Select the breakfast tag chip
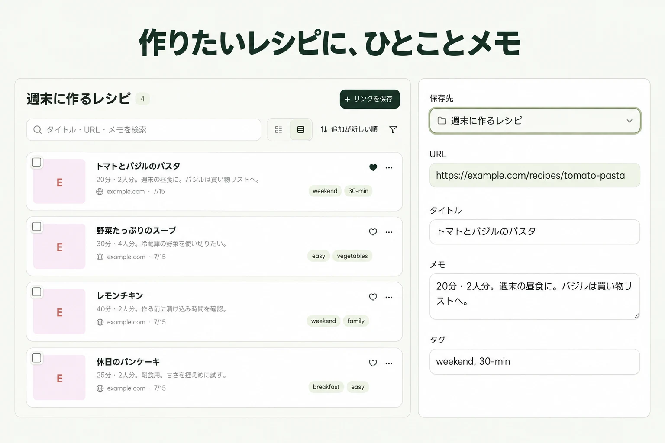The height and width of the screenshot is (443, 665). (326, 387)
